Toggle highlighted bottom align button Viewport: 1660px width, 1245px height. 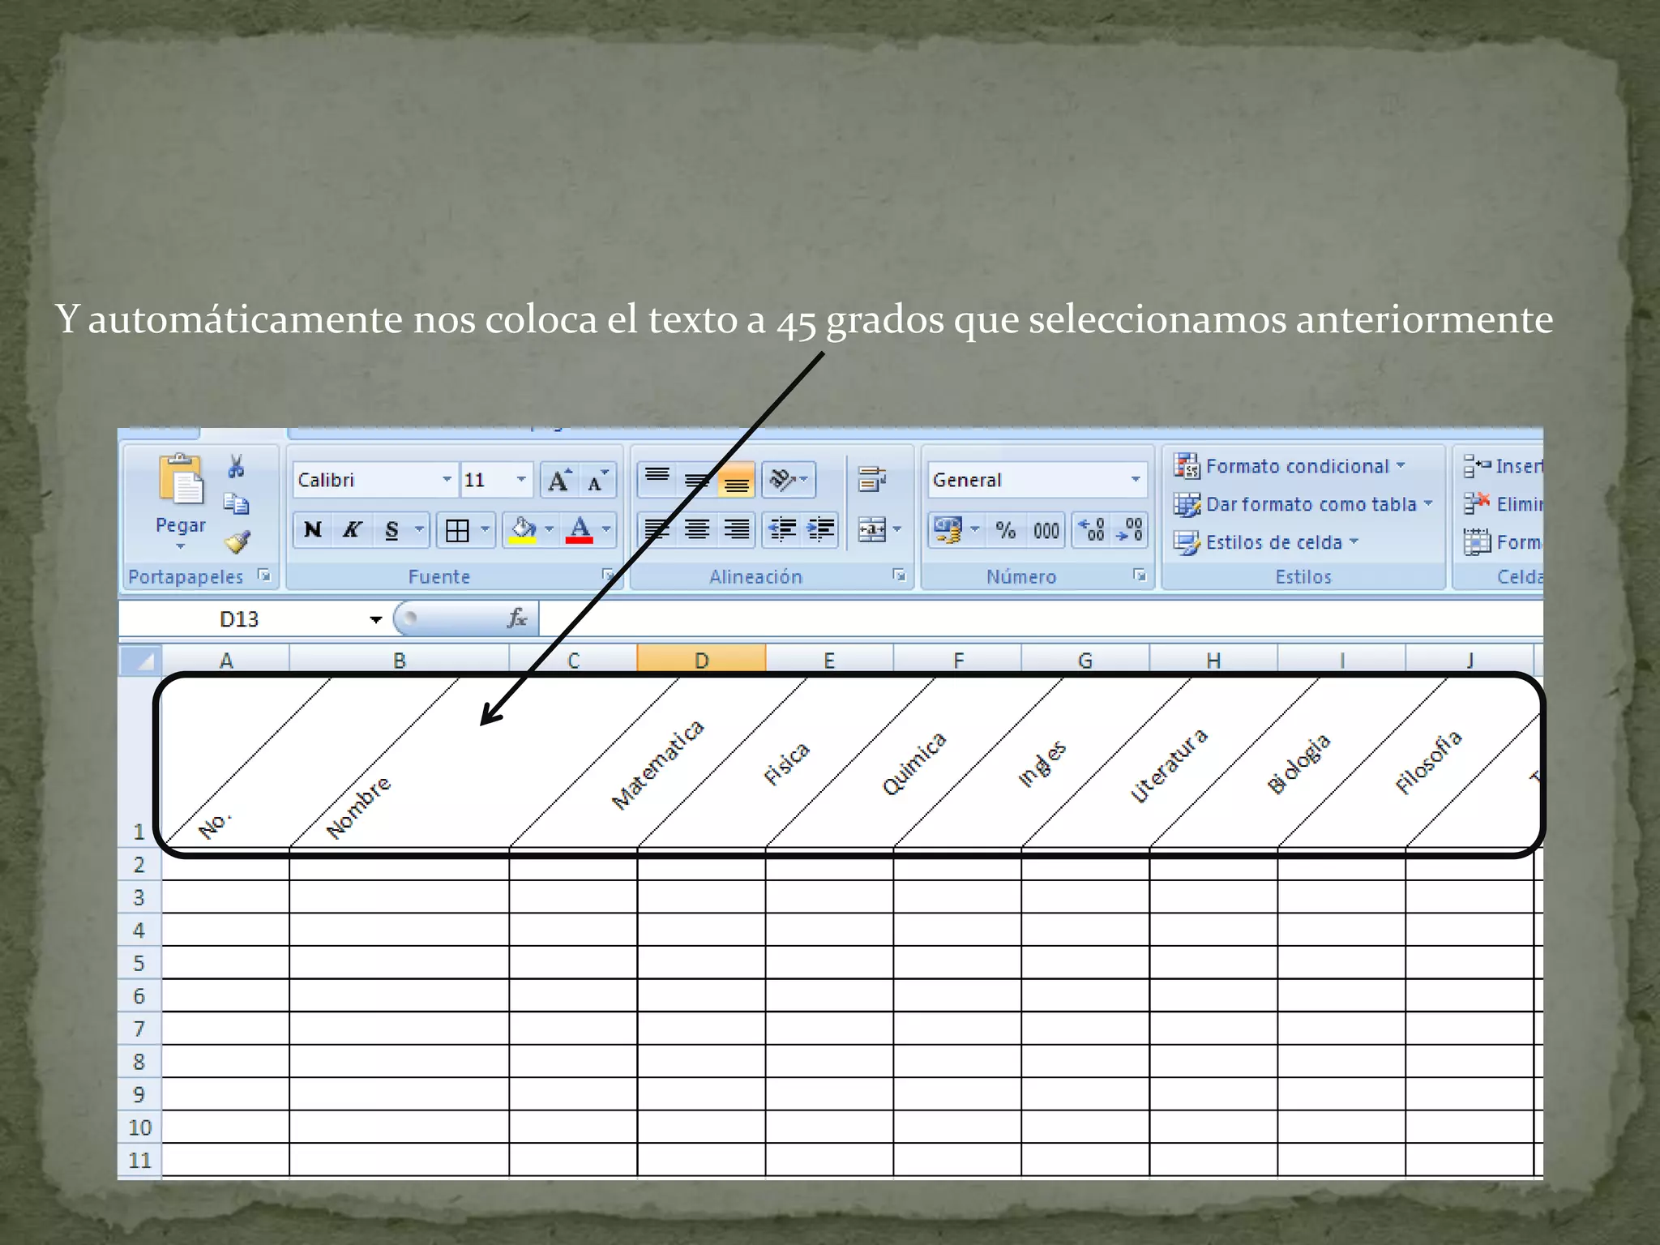[x=736, y=479]
